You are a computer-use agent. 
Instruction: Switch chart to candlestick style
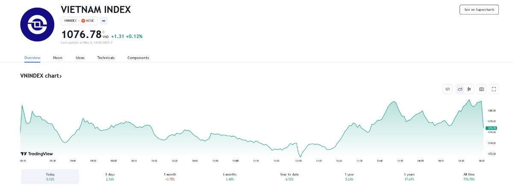point(469,89)
